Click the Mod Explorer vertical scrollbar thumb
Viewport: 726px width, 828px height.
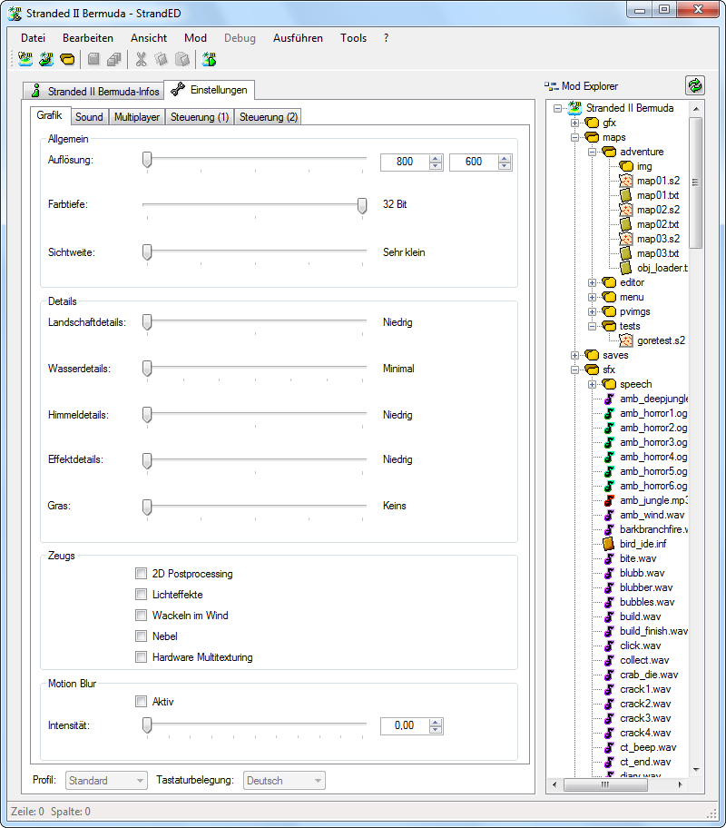click(x=696, y=182)
